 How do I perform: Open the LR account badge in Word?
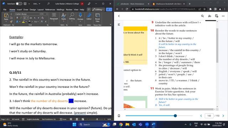(x=82, y=4)
